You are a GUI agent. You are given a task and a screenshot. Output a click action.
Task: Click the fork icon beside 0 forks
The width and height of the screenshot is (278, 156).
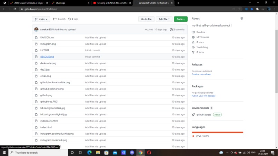(x=193, y=52)
